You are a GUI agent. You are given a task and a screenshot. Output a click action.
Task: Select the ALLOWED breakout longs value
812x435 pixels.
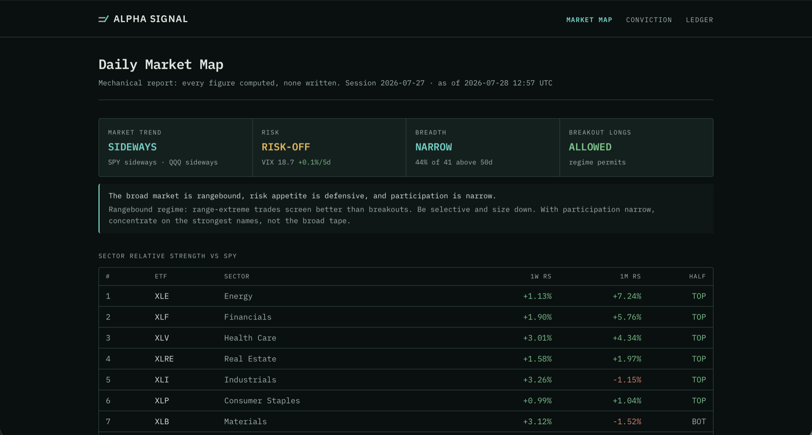(x=590, y=147)
